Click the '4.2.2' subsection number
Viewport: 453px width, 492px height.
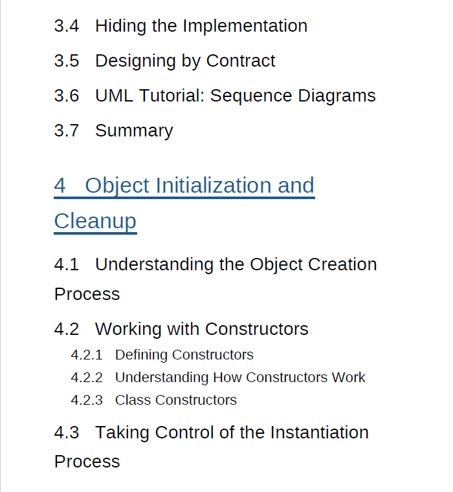[87, 378]
